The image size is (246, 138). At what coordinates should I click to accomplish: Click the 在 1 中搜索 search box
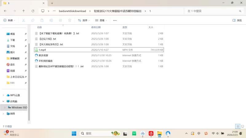pyautogui.click(x=212, y=11)
